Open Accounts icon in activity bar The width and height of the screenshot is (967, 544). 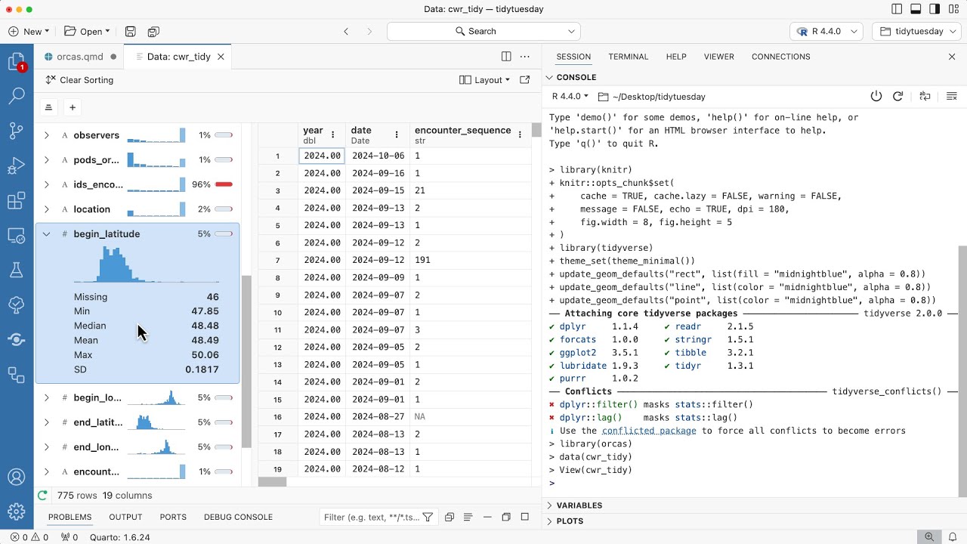pyautogui.click(x=16, y=478)
